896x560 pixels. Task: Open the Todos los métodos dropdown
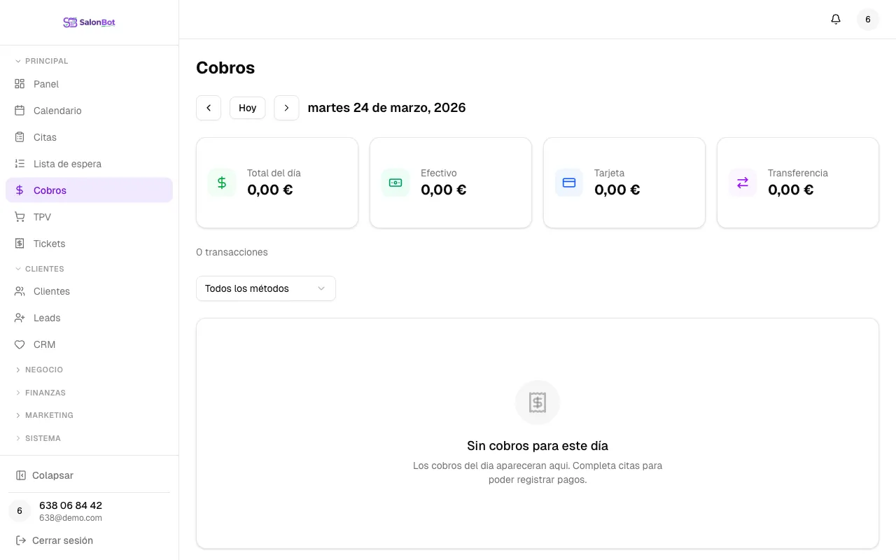click(x=266, y=288)
